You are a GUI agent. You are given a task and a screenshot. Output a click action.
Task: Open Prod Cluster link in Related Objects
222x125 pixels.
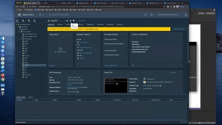pos(83,42)
